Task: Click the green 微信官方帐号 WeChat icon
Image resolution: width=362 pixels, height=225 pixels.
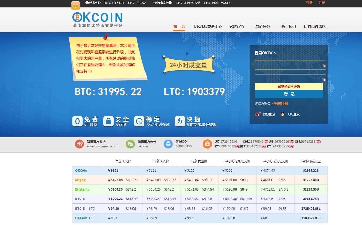Action: point(130,144)
